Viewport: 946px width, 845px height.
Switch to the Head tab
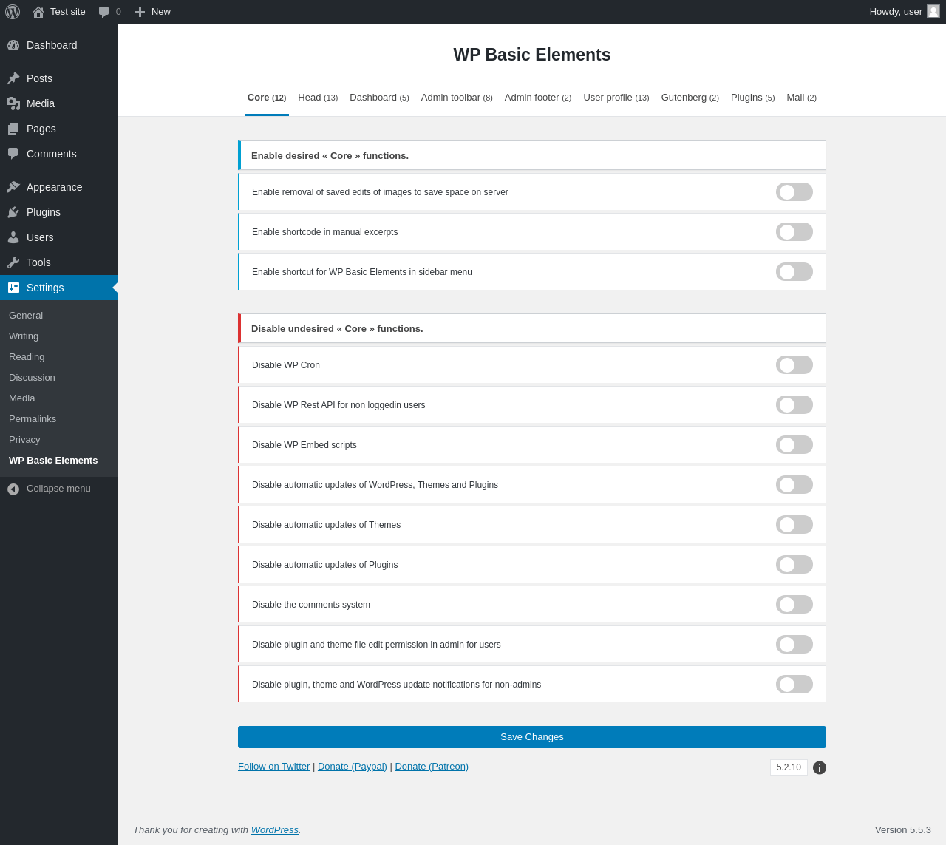point(318,98)
